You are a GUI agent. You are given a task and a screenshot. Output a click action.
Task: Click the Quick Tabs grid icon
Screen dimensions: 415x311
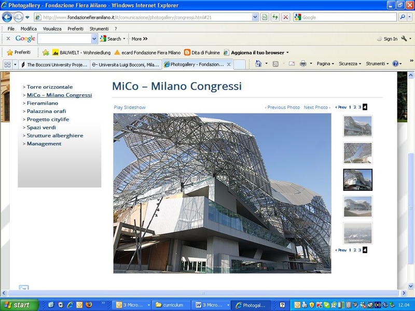coord(7,64)
